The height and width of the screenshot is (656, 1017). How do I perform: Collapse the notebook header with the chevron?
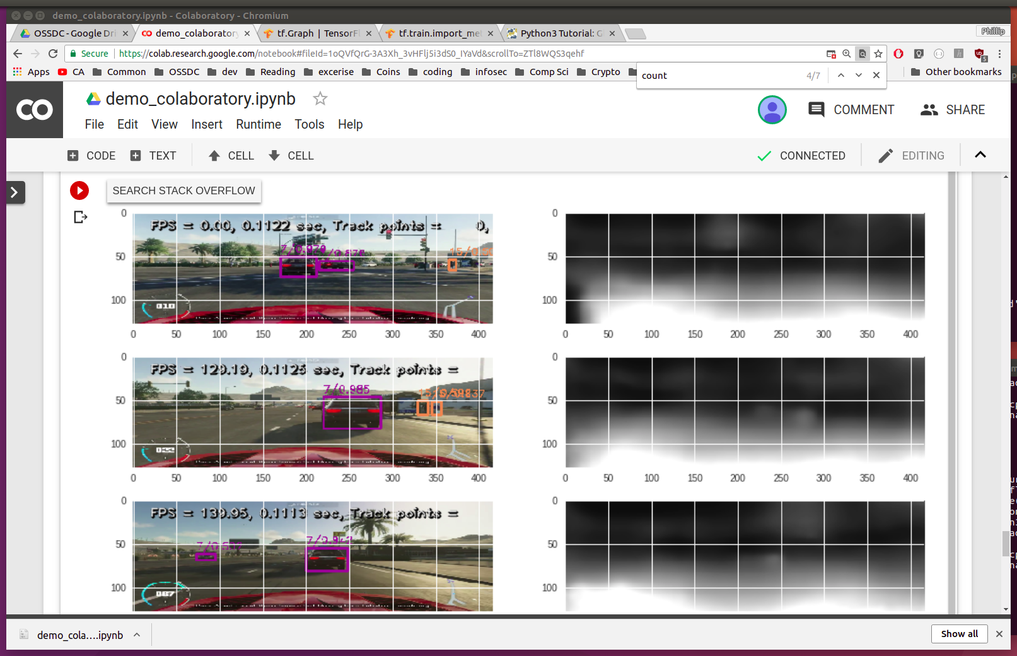point(980,155)
